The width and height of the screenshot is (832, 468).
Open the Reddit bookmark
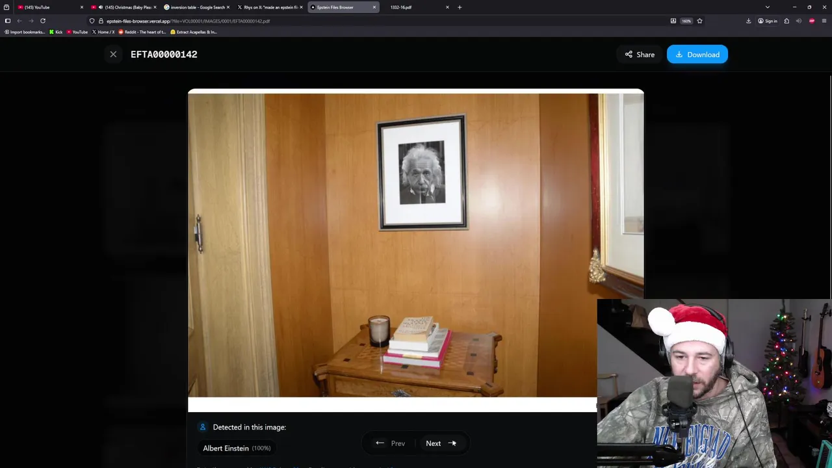coord(142,32)
